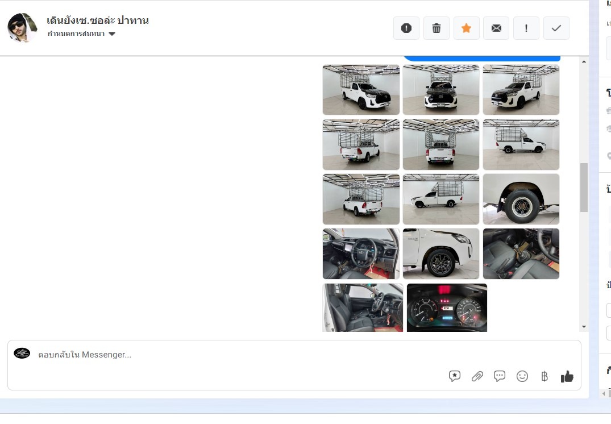The width and height of the screenshot is (611, 424).
Task: Mark conversation as spam with octagon icon
Action: 406,28
